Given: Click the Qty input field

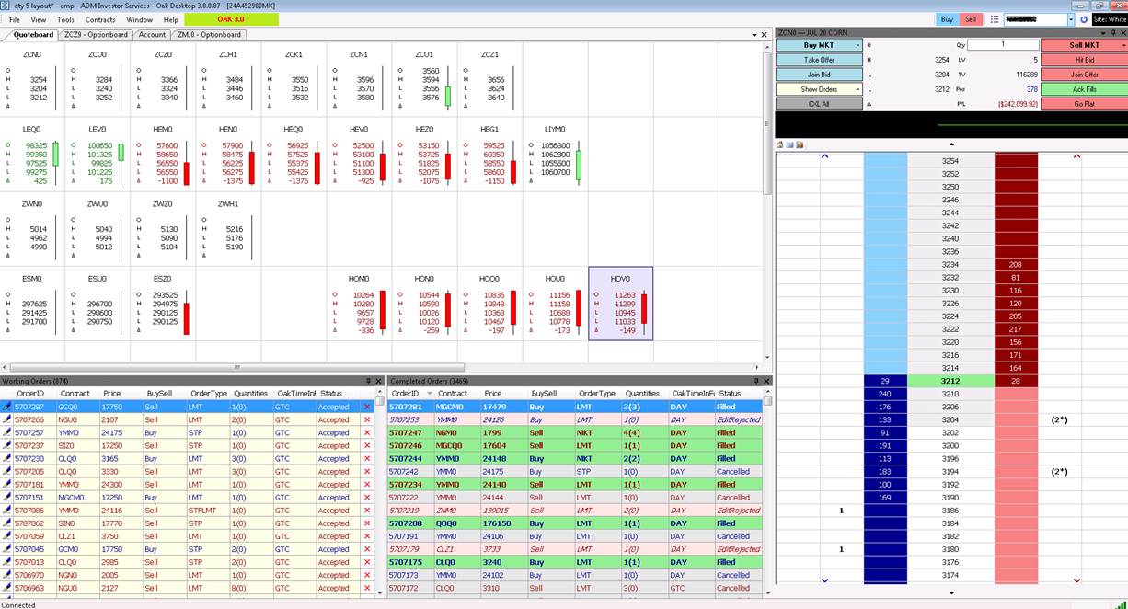Looking at the screenshot, I should [x=1003, y=44].
